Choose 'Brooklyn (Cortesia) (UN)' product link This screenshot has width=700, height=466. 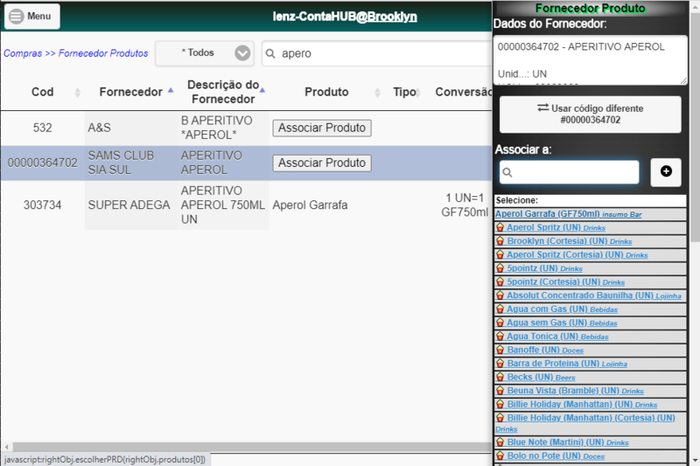pos(570,241)
